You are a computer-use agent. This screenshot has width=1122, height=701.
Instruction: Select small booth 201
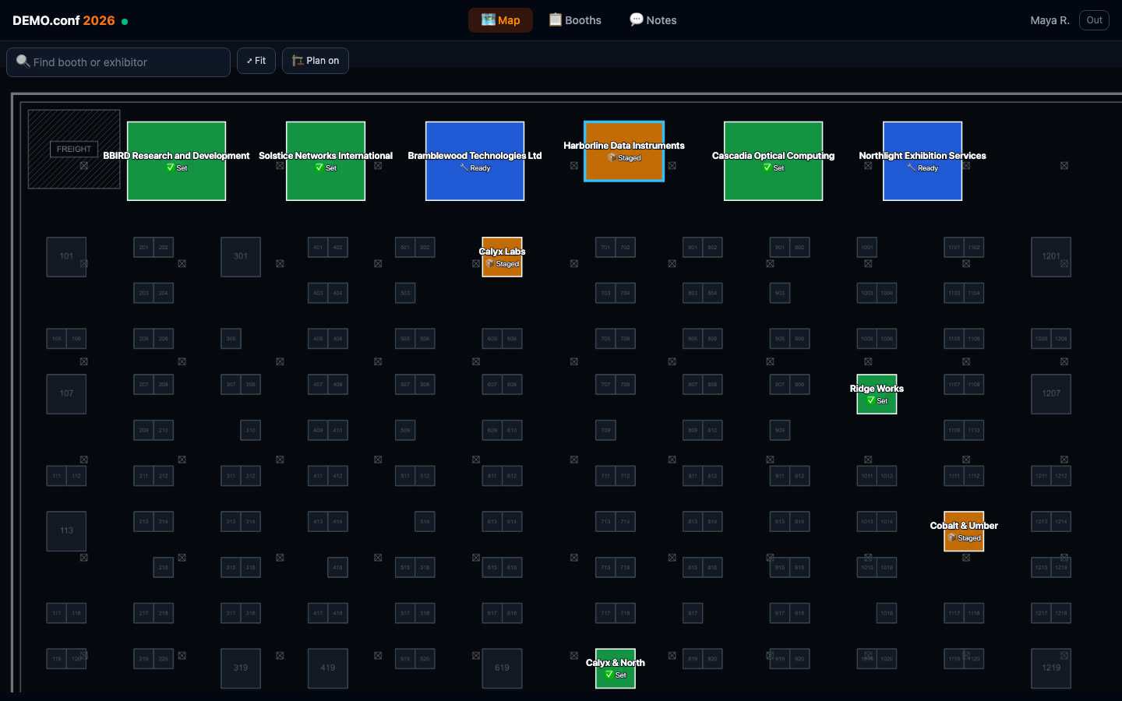(x=143, y=248)
